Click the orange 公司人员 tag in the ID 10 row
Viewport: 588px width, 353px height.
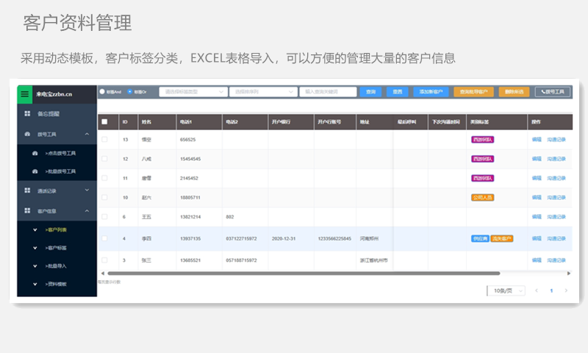click(x=483, y=197)
